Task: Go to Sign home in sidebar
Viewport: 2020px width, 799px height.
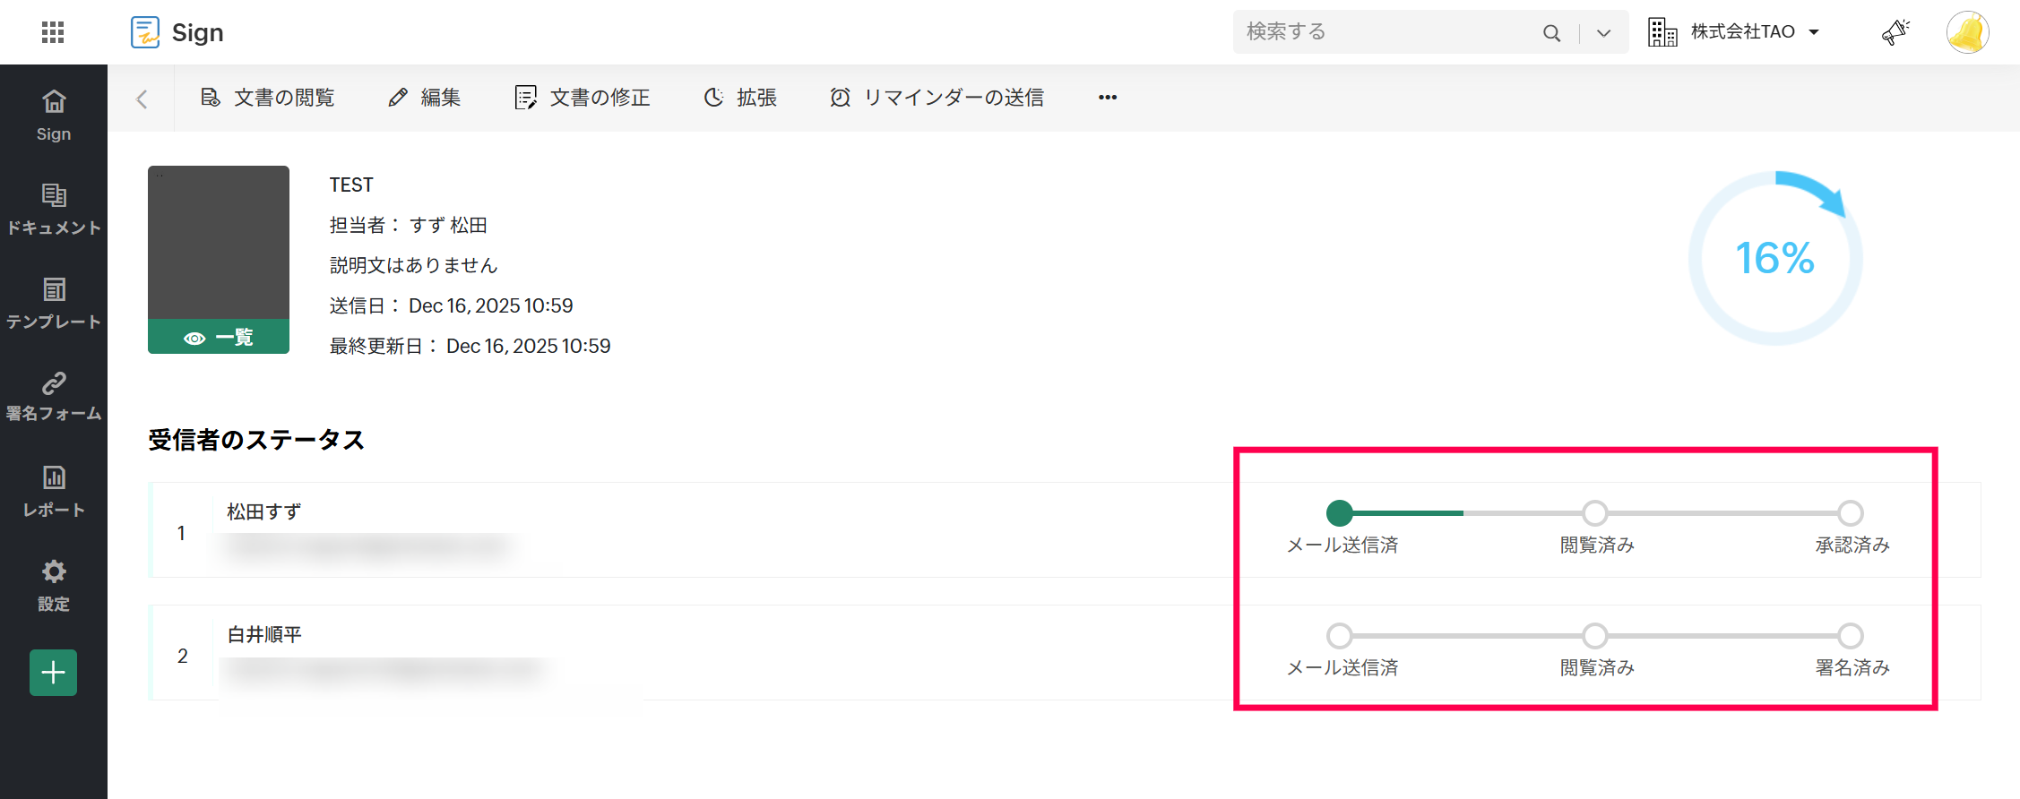Action: click(x=54, y=116)
